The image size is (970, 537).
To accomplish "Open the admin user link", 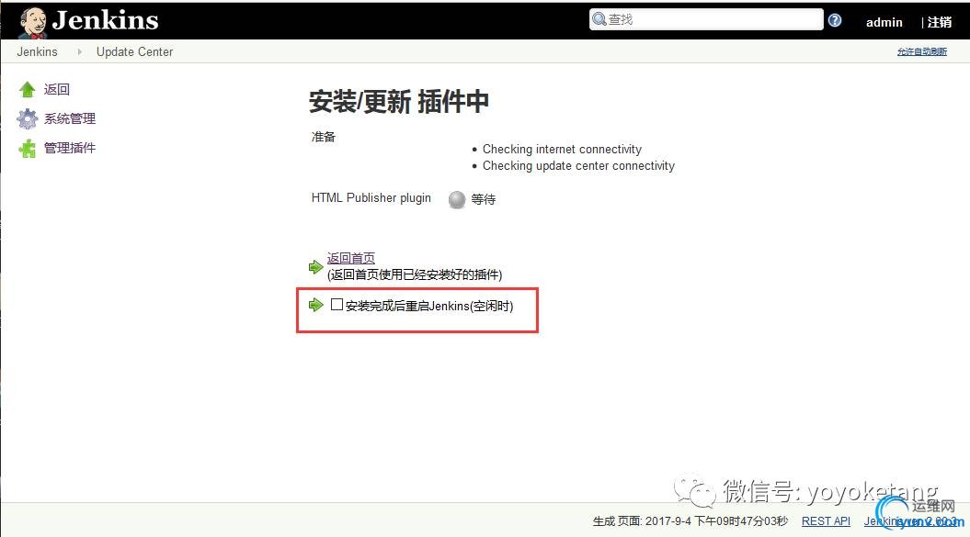I will tap(884, 22).
